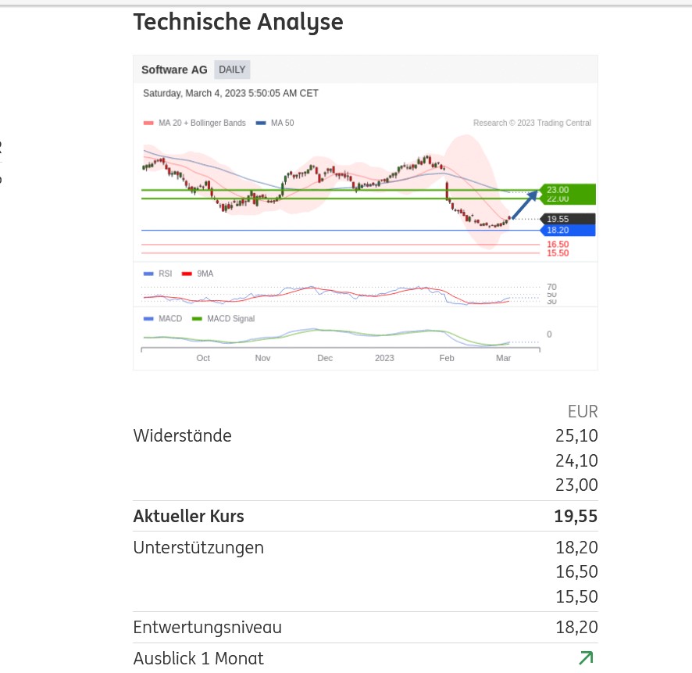Click the green upward outlook arrow icon
This screenshot has height=673, width=692.
[x=586, y=658]
